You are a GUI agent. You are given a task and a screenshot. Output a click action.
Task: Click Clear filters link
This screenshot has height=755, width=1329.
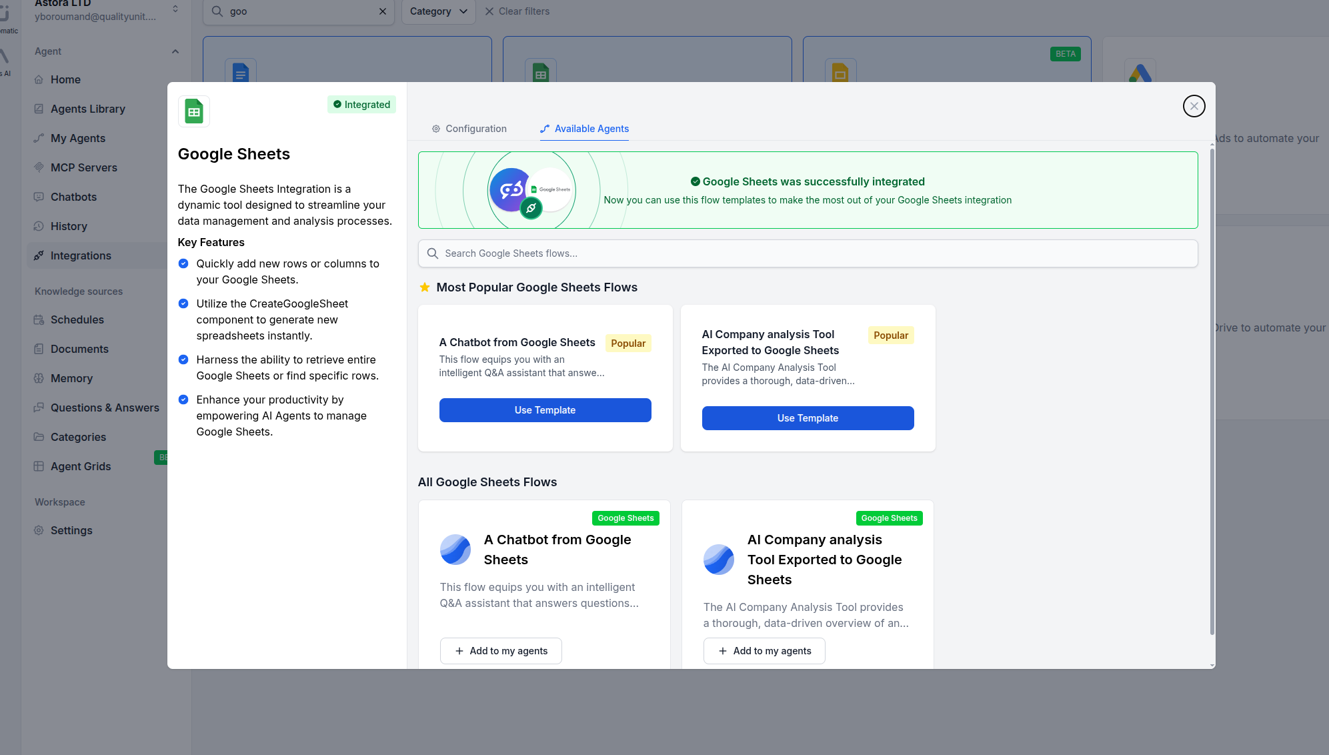(x=524, y=11)
